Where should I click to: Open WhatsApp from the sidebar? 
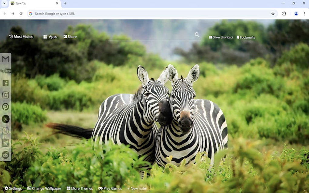coord(5,131)
